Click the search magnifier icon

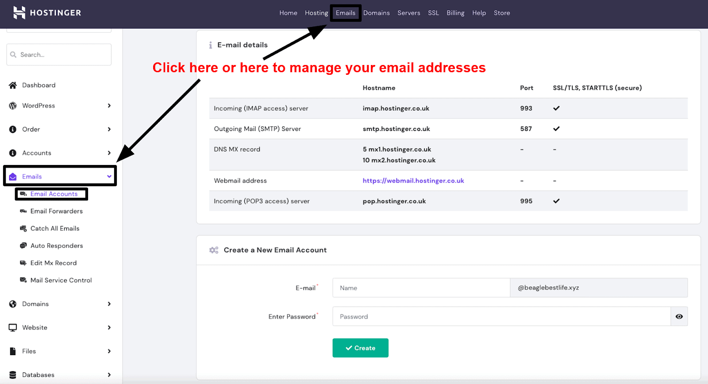[13, 55]
